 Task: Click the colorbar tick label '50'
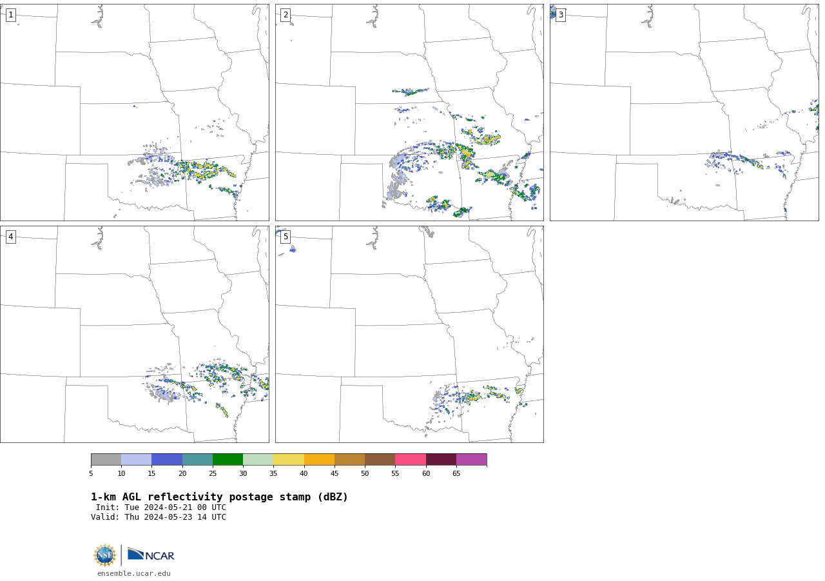click(365, 474)
